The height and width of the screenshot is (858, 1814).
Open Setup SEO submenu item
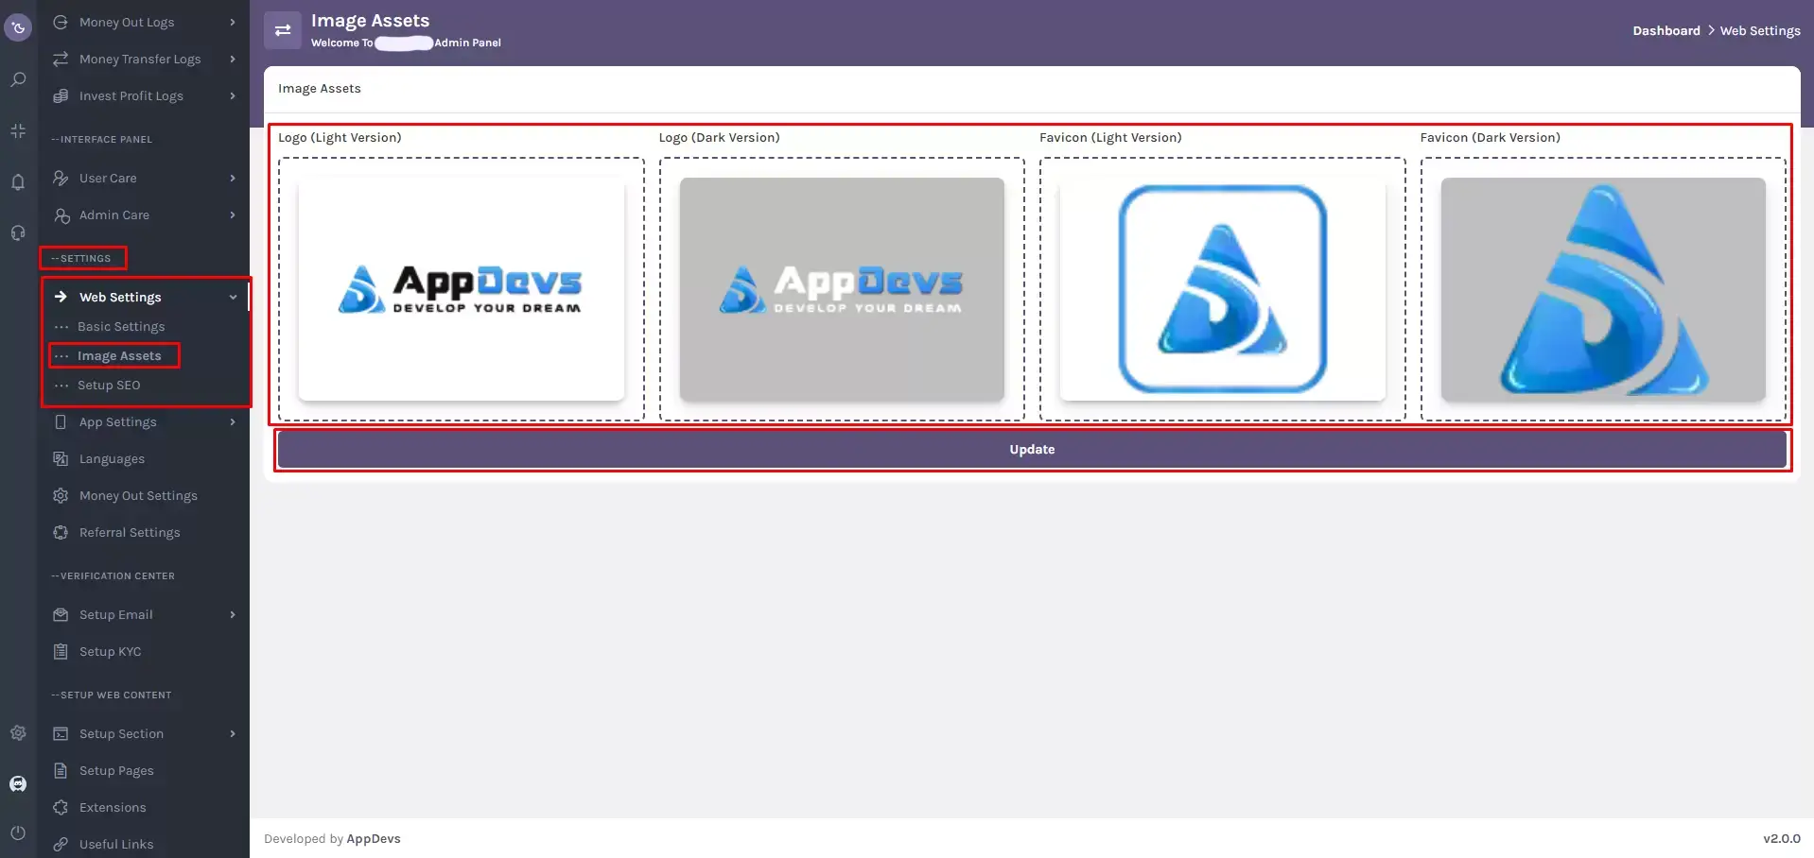(109, 385)
